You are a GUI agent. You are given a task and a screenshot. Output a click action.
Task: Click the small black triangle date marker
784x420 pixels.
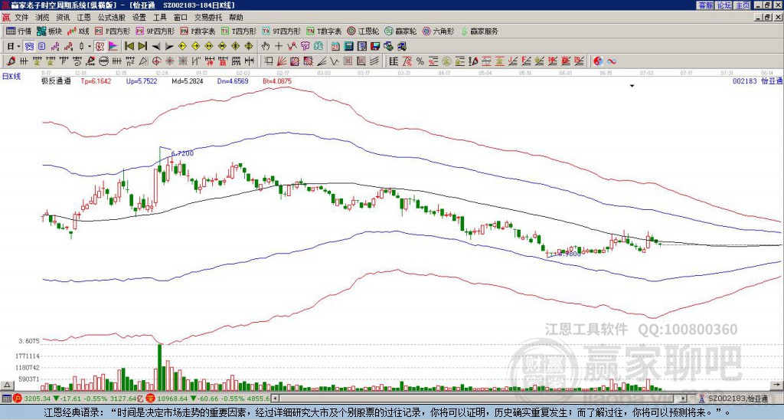[x=632, y=86]
